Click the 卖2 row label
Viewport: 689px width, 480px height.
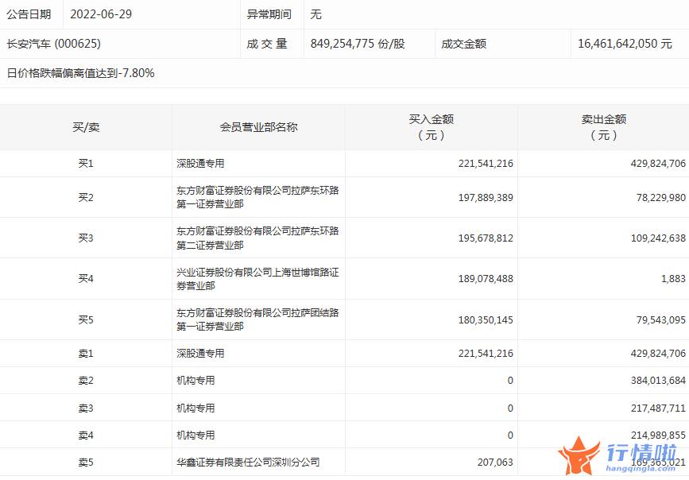pos(86,381)
